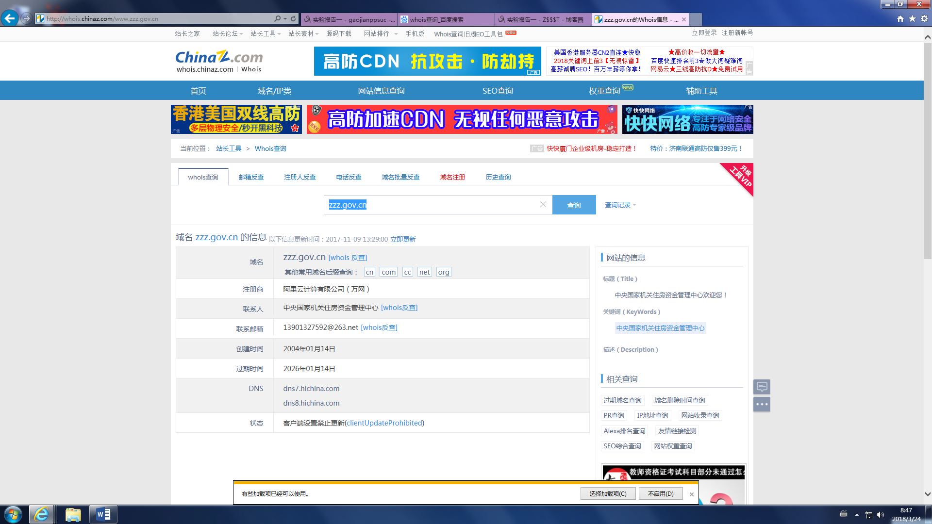
Task: Click the browser back arrow button
Action: (x=9, y=18)
